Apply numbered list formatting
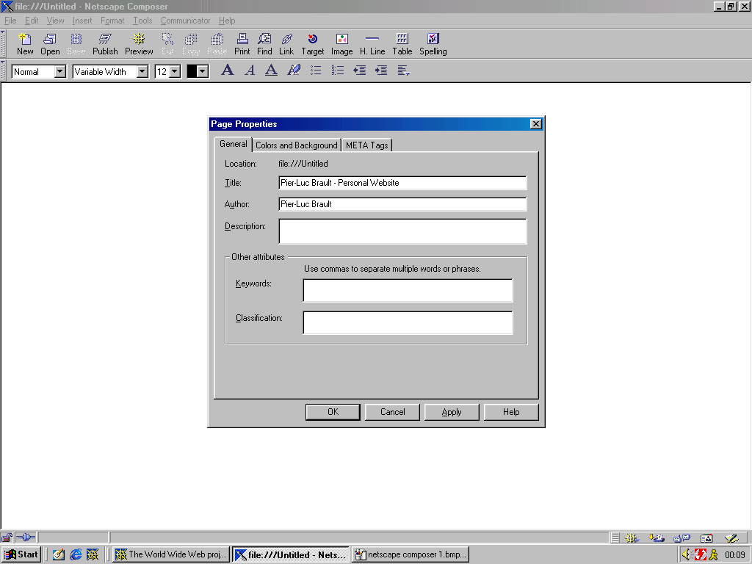 click(338, 70)
